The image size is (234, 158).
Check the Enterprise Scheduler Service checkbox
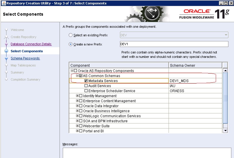pyautogui.click(x=86, y=91)
